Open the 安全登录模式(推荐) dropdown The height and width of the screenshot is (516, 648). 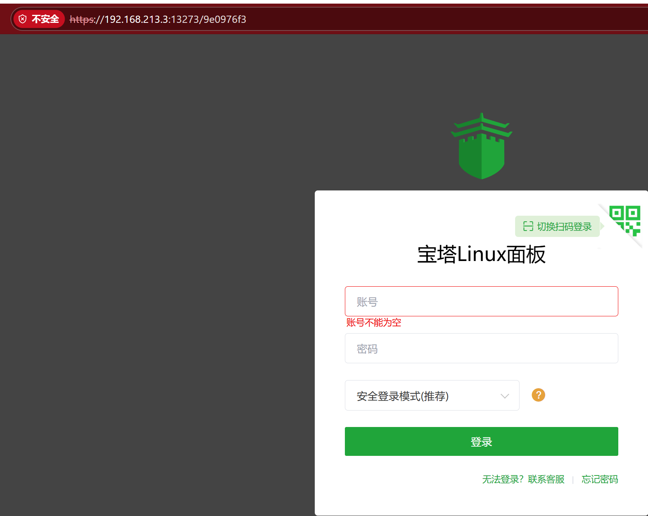[x=432, y=396]
